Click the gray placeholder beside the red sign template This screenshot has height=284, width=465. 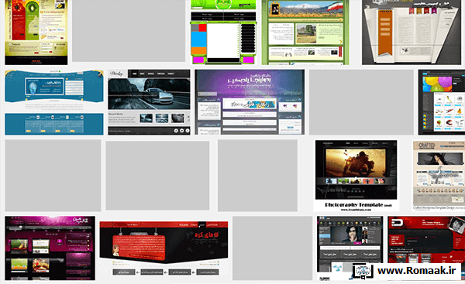coord(272,248)
